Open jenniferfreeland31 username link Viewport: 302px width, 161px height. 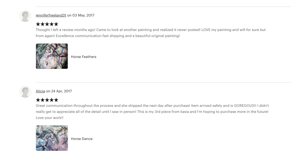51,15
